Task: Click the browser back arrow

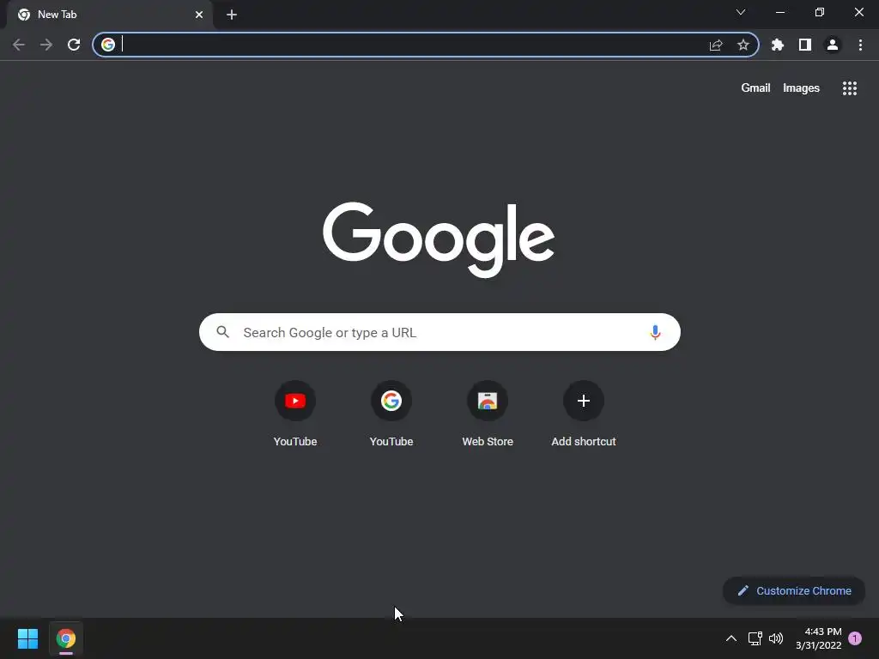Action: pyautogui.click(x=19, y=45)
